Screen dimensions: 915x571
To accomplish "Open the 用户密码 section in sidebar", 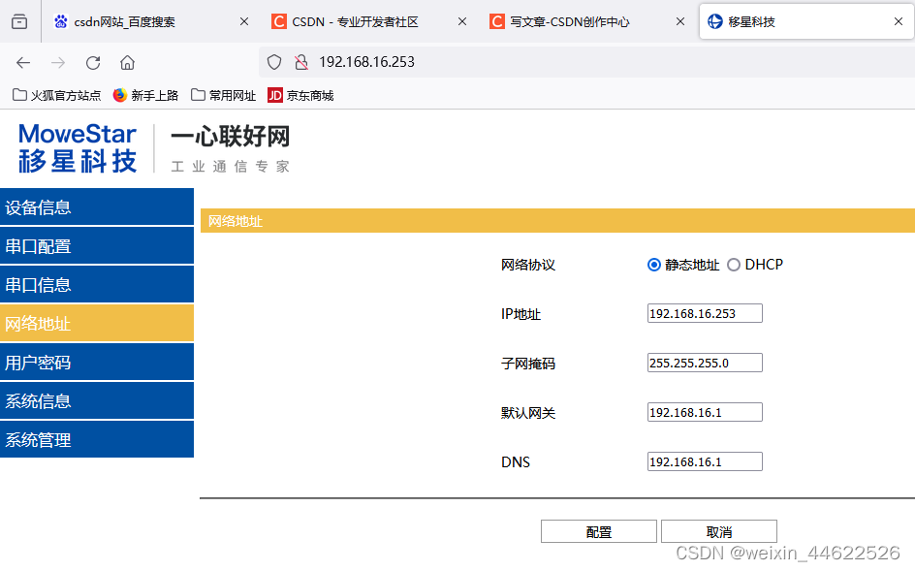I will point(97,362).
